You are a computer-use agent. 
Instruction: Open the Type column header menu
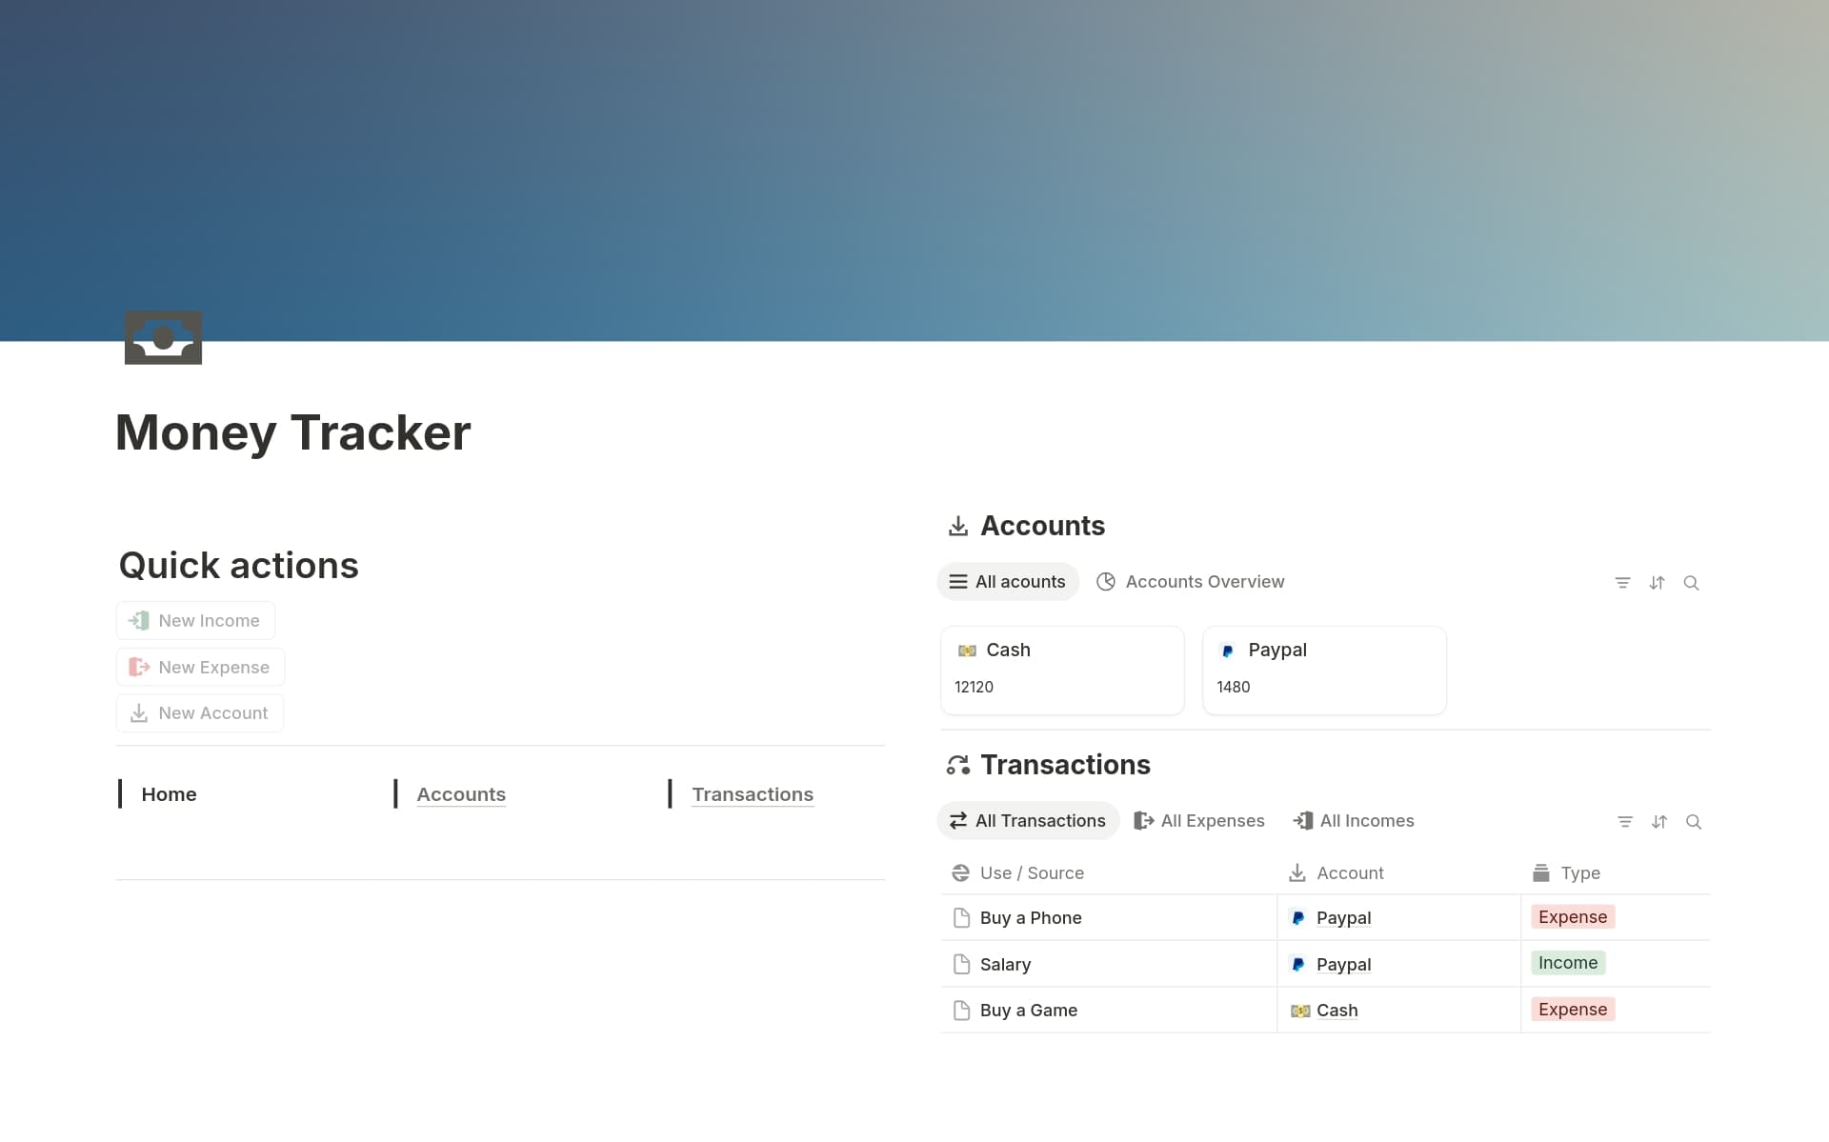click(x=1581, y=872)
